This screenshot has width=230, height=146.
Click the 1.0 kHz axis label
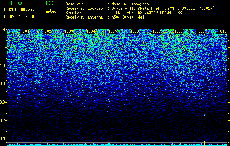tap(3, 66)
